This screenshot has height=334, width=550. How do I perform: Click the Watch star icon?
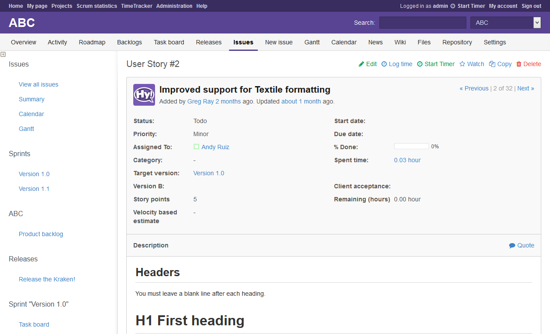(462, 64)
